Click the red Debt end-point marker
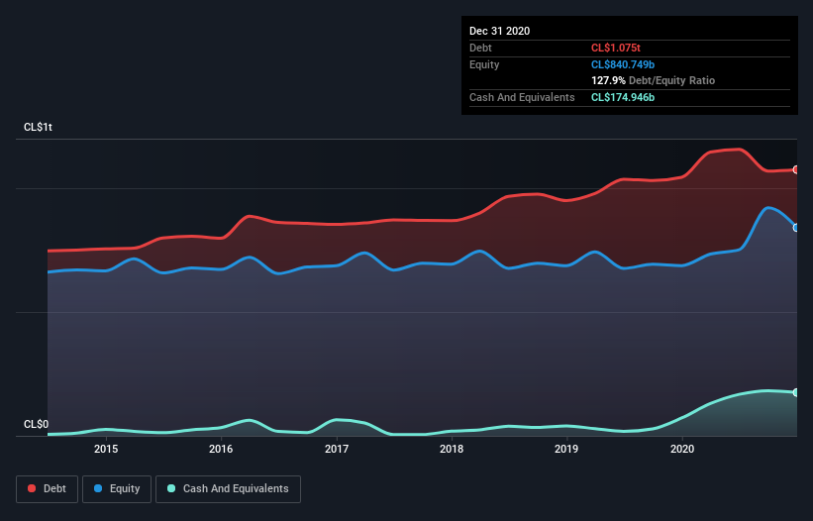The image size is (813, 521). click(796, 169)
